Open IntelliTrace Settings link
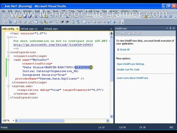 click(131, 64)
